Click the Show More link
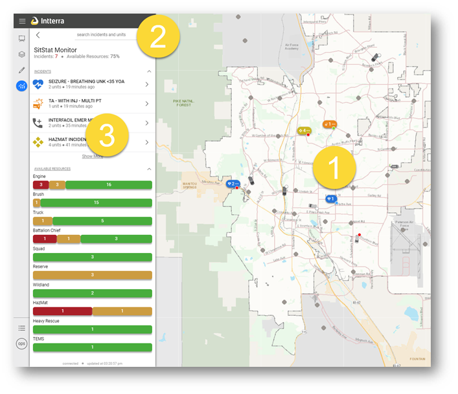The height and width of the screenshot is (394, 458). pos(93,157)
